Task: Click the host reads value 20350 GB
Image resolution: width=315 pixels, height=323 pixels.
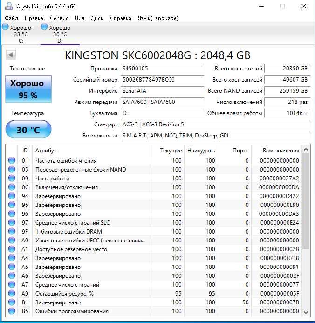Action: pos(287,69)
